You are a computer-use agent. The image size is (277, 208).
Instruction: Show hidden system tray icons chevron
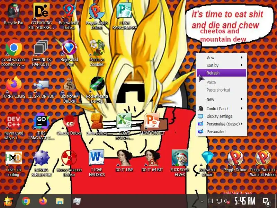202,201
